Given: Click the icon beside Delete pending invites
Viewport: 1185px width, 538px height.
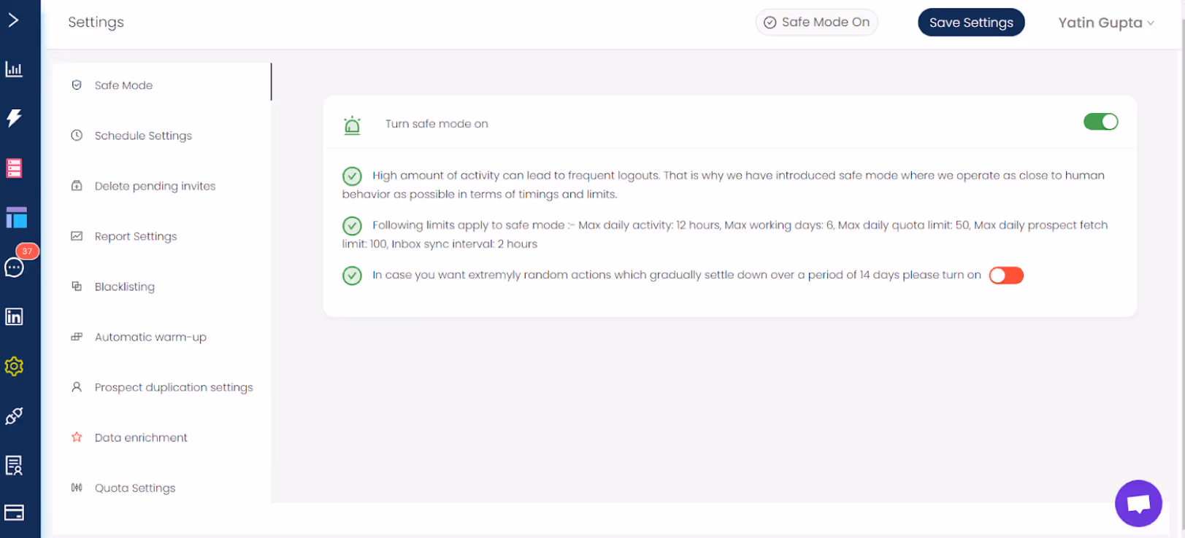Looking at the screenshot, I should [77, 186].
